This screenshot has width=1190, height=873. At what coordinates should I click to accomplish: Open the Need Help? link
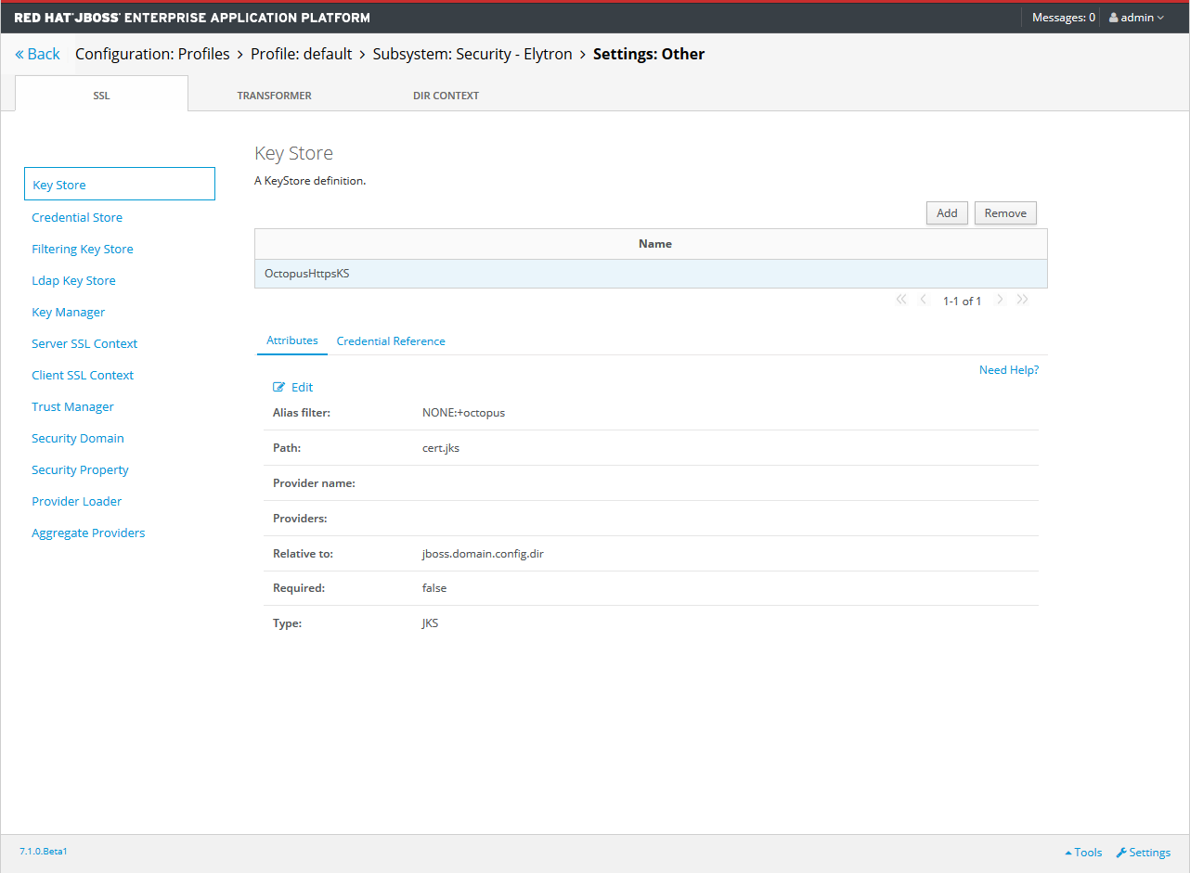(x=1008, y=370)
